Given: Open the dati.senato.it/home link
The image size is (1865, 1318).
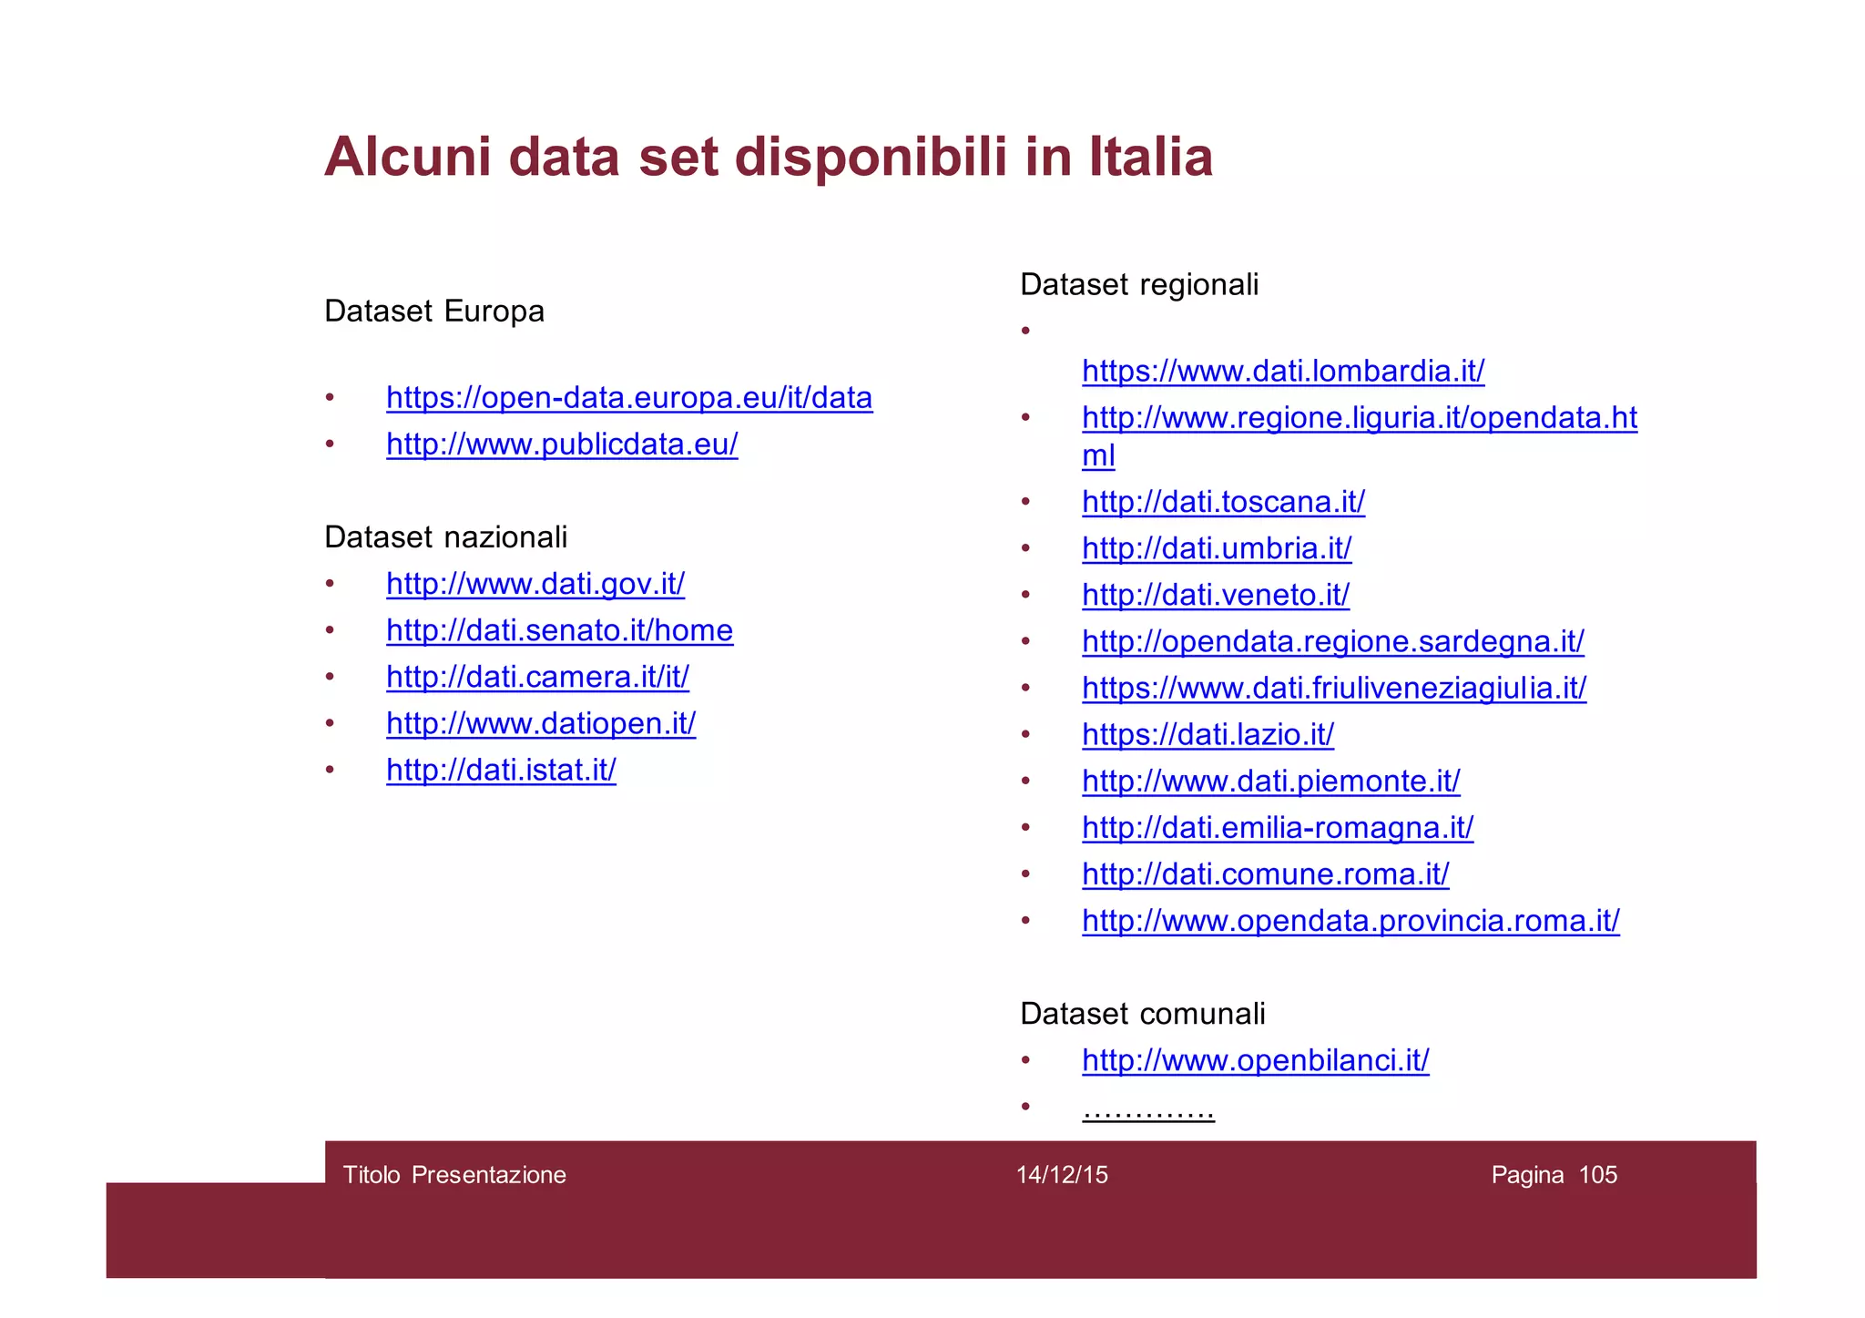Looking at the screenshot, I should click(559, 630).
